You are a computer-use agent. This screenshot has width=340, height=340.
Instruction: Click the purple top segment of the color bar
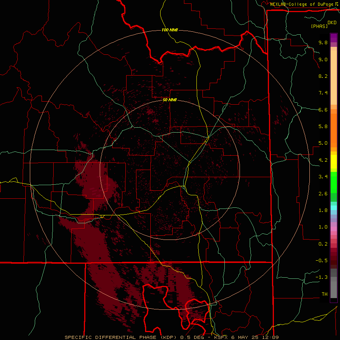coord(334,38)
